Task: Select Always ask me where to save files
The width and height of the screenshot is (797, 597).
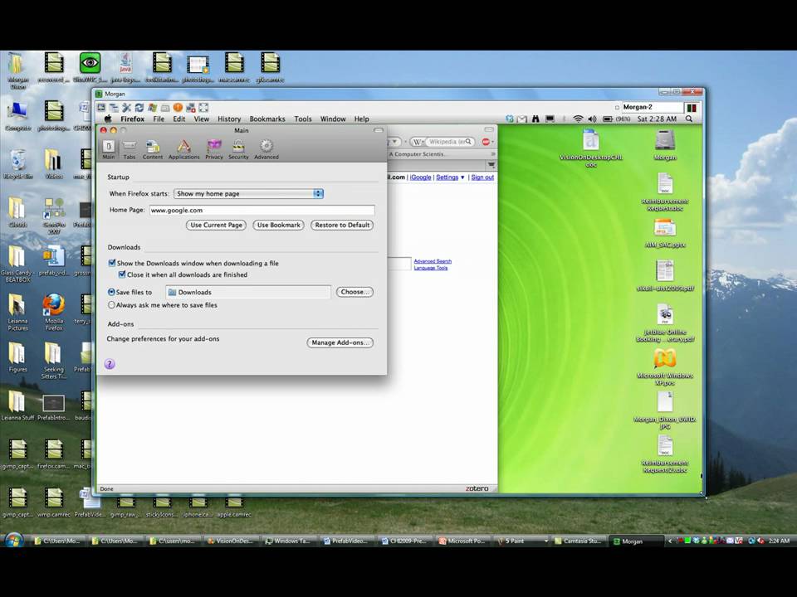Action: point(112,305)
